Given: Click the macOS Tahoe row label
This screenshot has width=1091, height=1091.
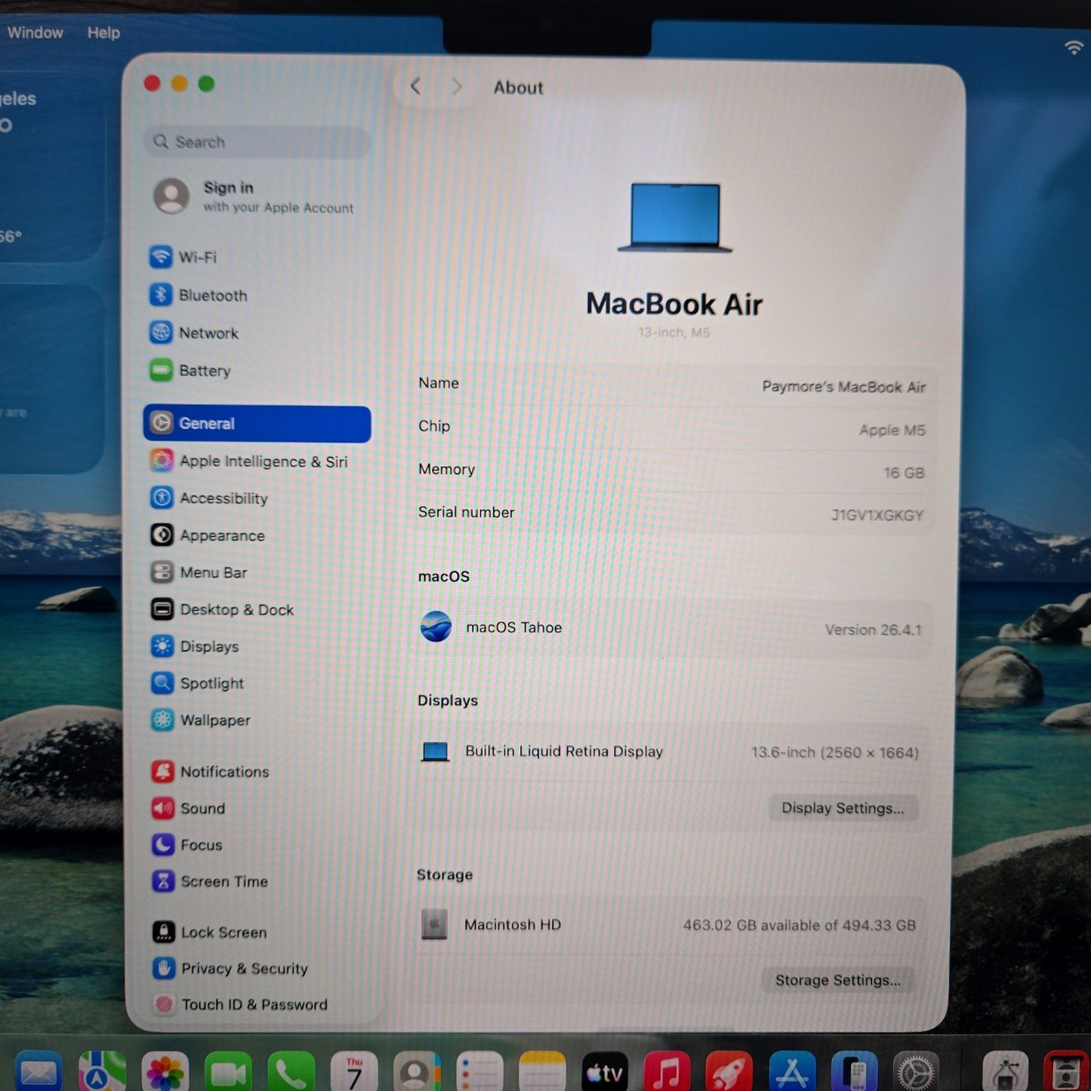Looking at the screenshot, I should click(x=514, y=627).
